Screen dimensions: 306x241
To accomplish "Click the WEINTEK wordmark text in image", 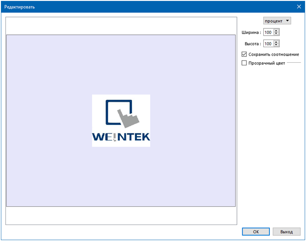I will click(121, 137).
